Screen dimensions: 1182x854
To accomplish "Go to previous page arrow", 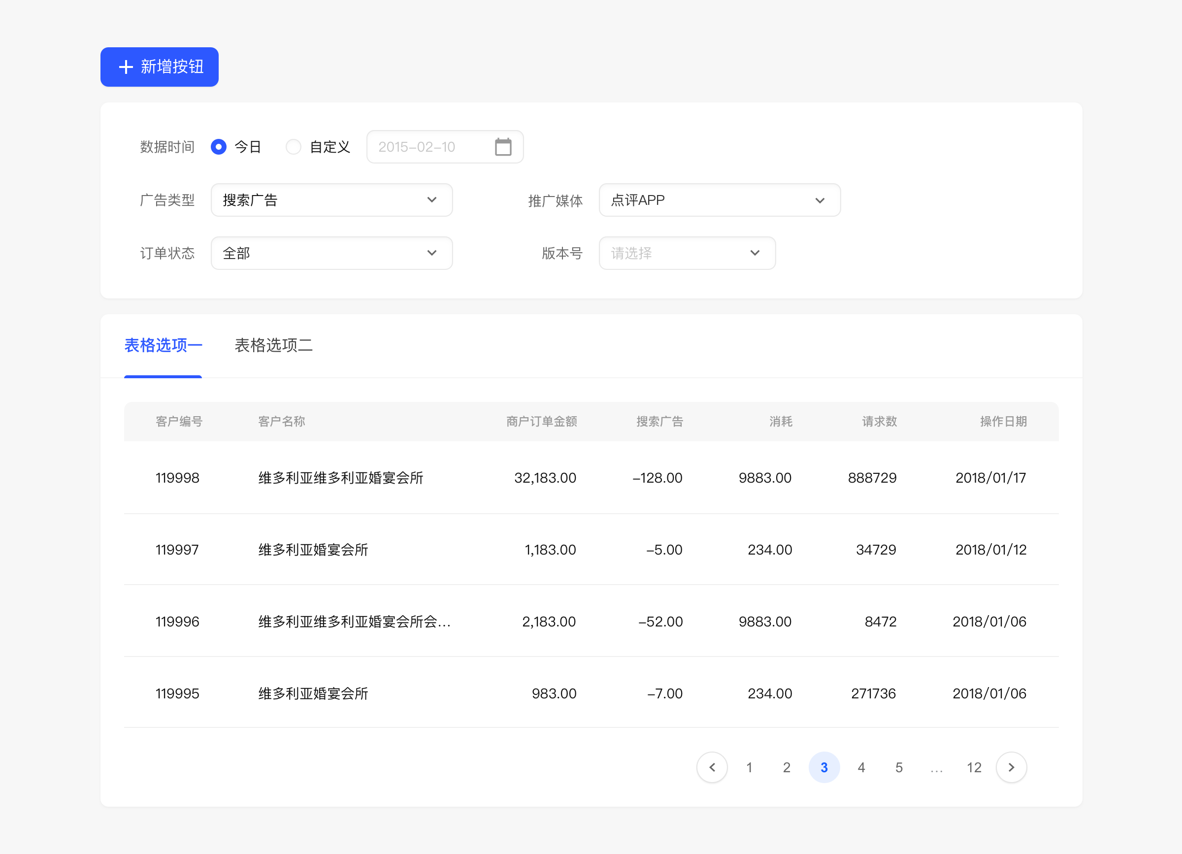I will coord(712,767).
